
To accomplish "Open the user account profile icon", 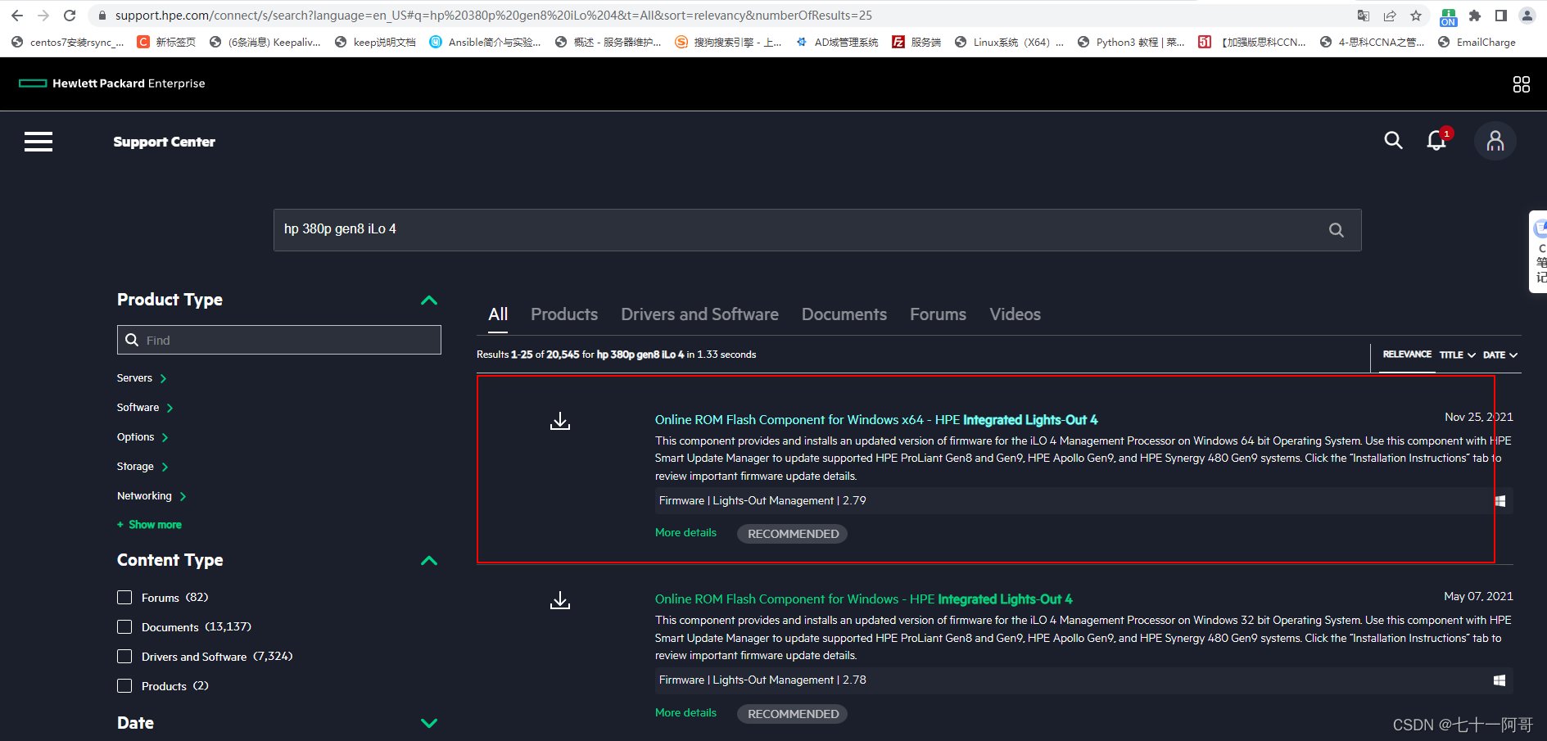I will click(1495, 141).
